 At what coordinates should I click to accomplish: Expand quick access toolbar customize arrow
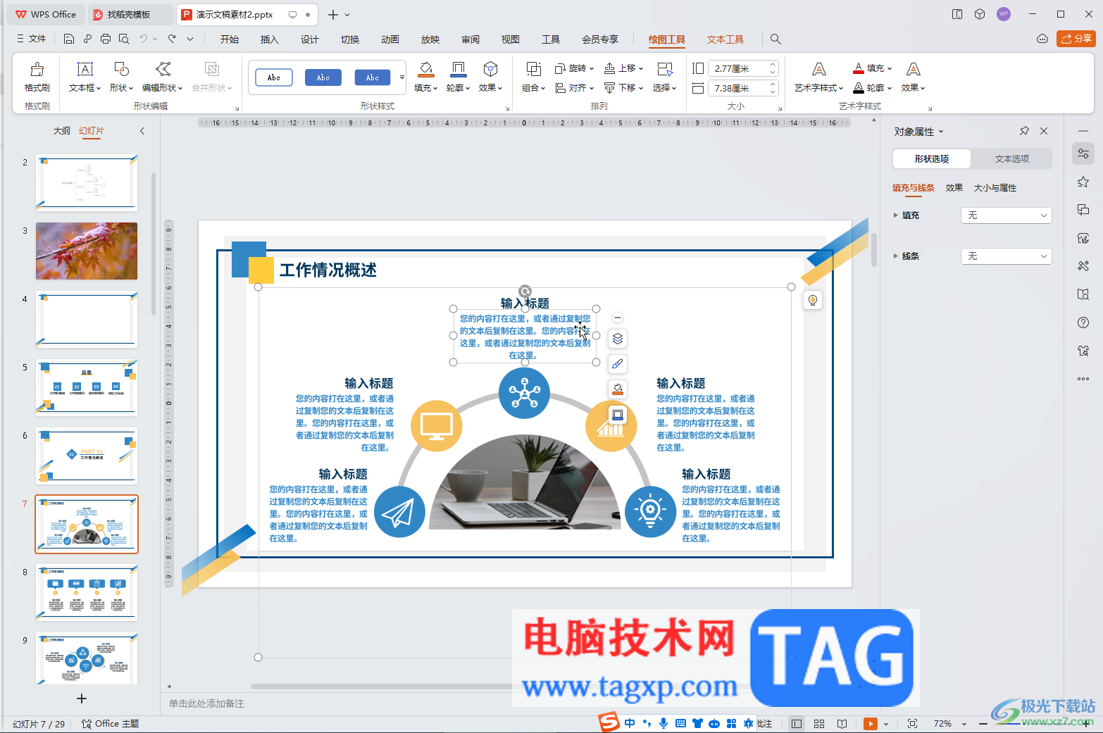190,39
